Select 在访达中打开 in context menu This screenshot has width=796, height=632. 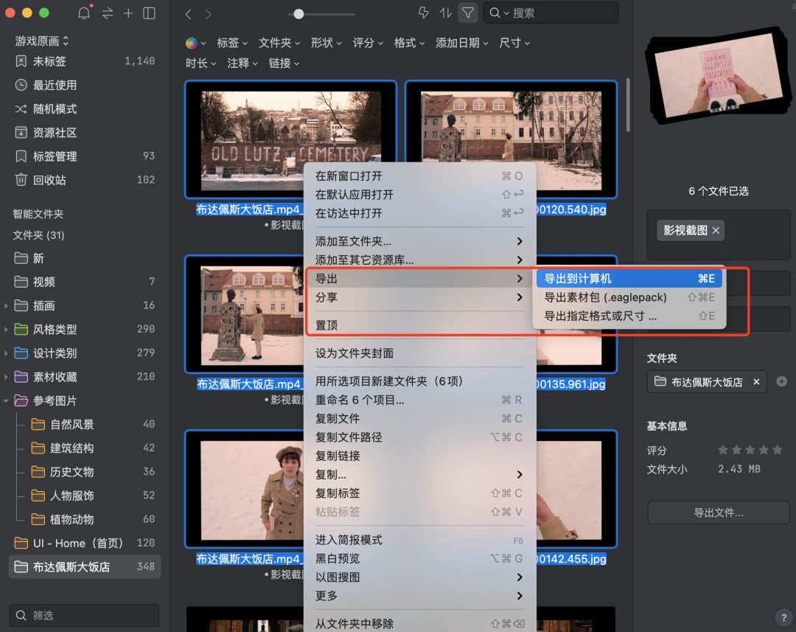click(419, 213)
